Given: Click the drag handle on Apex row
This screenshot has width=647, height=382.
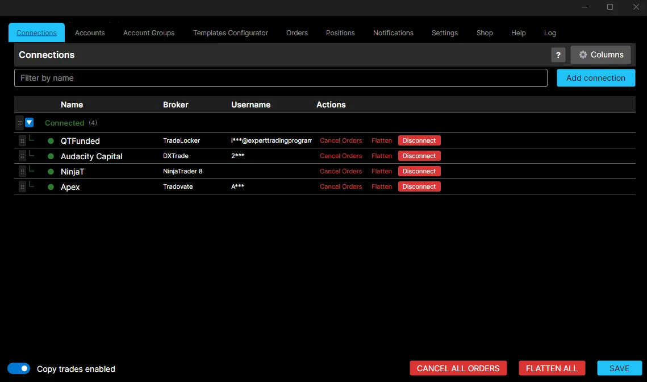Looking at the screenshot, I should point(22,186).
